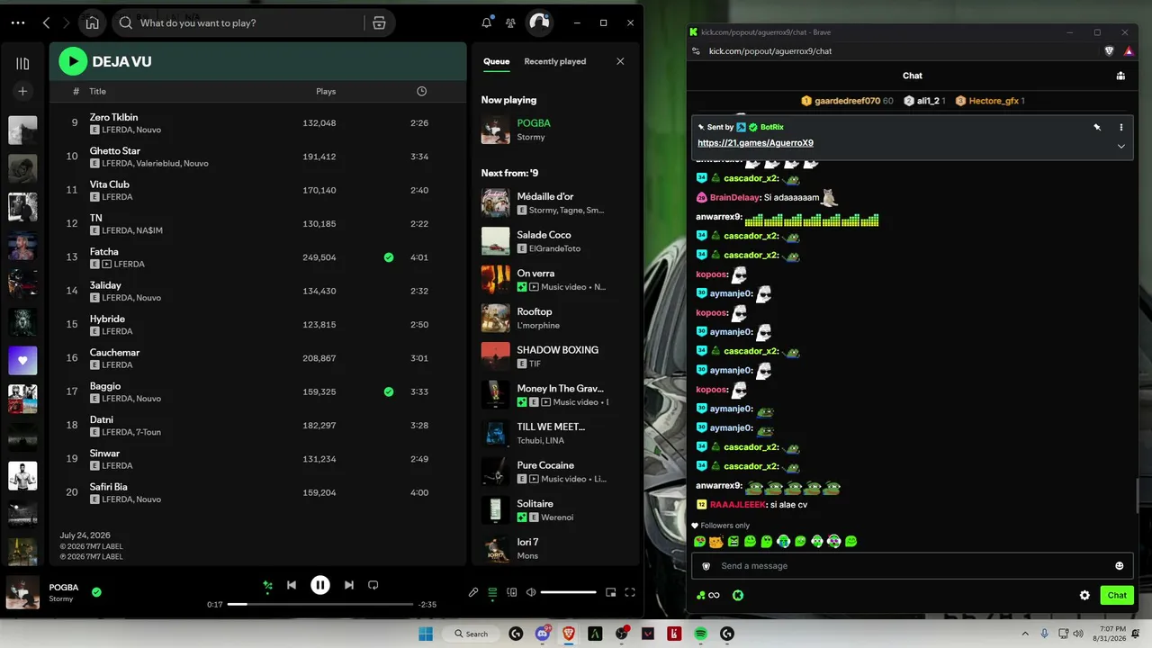Open the Kick chat gifts leaderboard icon
The image size is (1152, 648).
click(1120, 76)
